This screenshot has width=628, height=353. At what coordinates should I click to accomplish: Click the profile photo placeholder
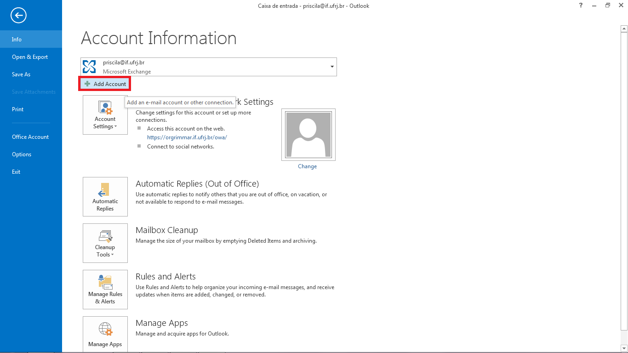click(x=308, y=135)
